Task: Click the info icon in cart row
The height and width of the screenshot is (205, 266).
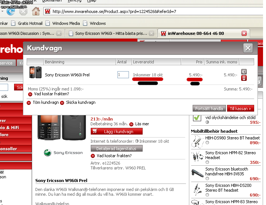Action: pos(244,72)
